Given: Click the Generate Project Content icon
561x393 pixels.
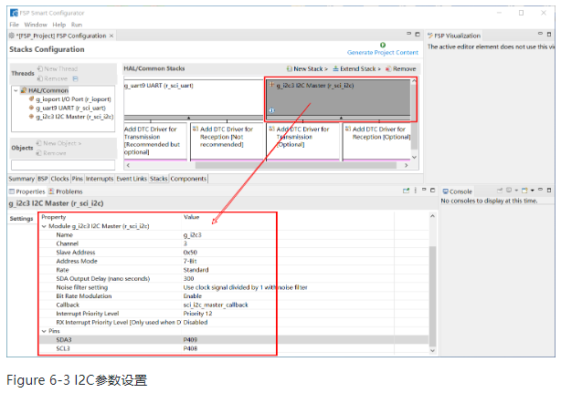Looking at the screenshot, I should coord(382,45).
